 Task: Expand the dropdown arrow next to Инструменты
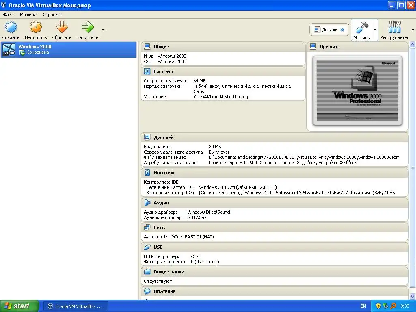[x=413, y=30]
